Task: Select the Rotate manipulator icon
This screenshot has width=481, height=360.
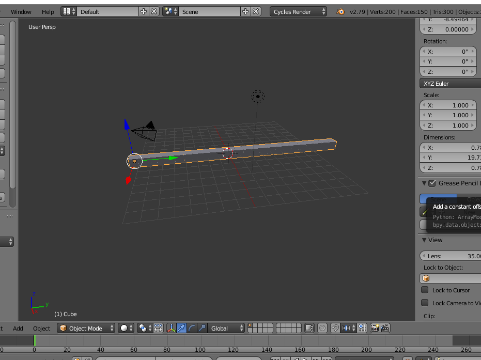Action: (191, 328)
